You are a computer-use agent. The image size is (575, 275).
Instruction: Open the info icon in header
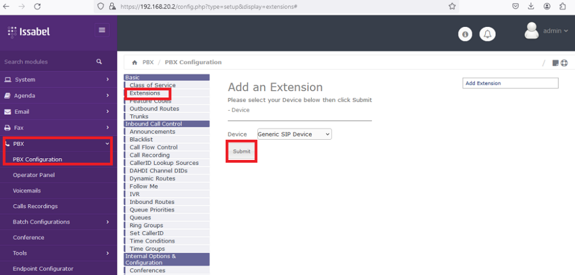tap(465, 34)
